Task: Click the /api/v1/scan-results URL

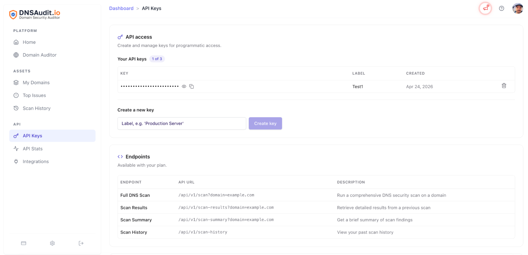Action: click(226, 207)
